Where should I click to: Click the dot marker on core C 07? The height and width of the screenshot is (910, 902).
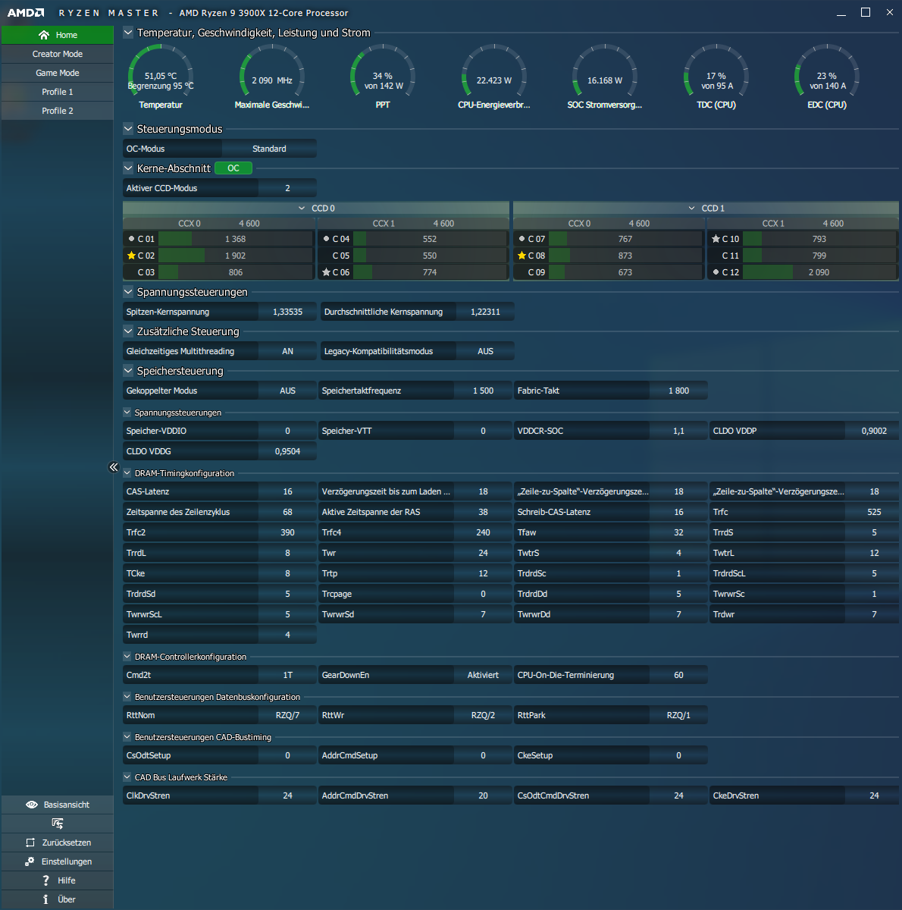[x=521, y=239]
